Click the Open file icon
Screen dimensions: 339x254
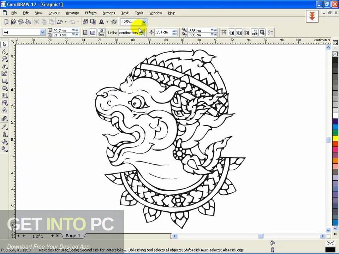pos(13,22)
